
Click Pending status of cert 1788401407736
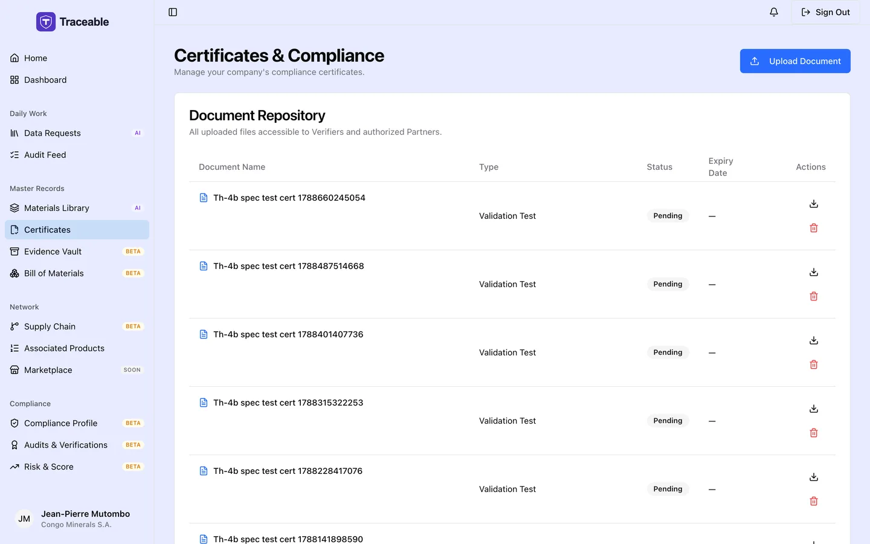point(668,352)
